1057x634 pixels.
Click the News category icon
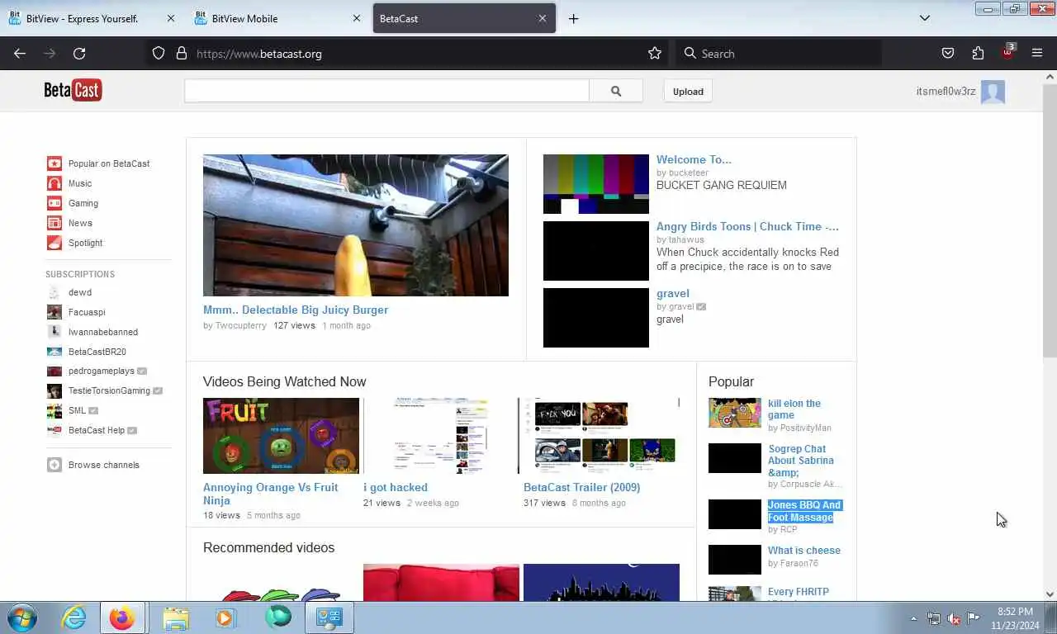click(54, 223)
